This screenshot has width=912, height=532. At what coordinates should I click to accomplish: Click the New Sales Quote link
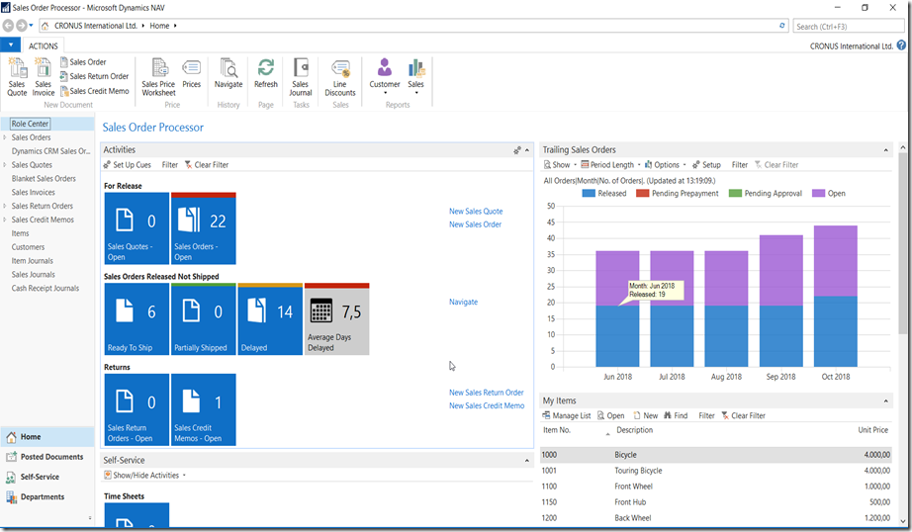[x=476, y=211]
